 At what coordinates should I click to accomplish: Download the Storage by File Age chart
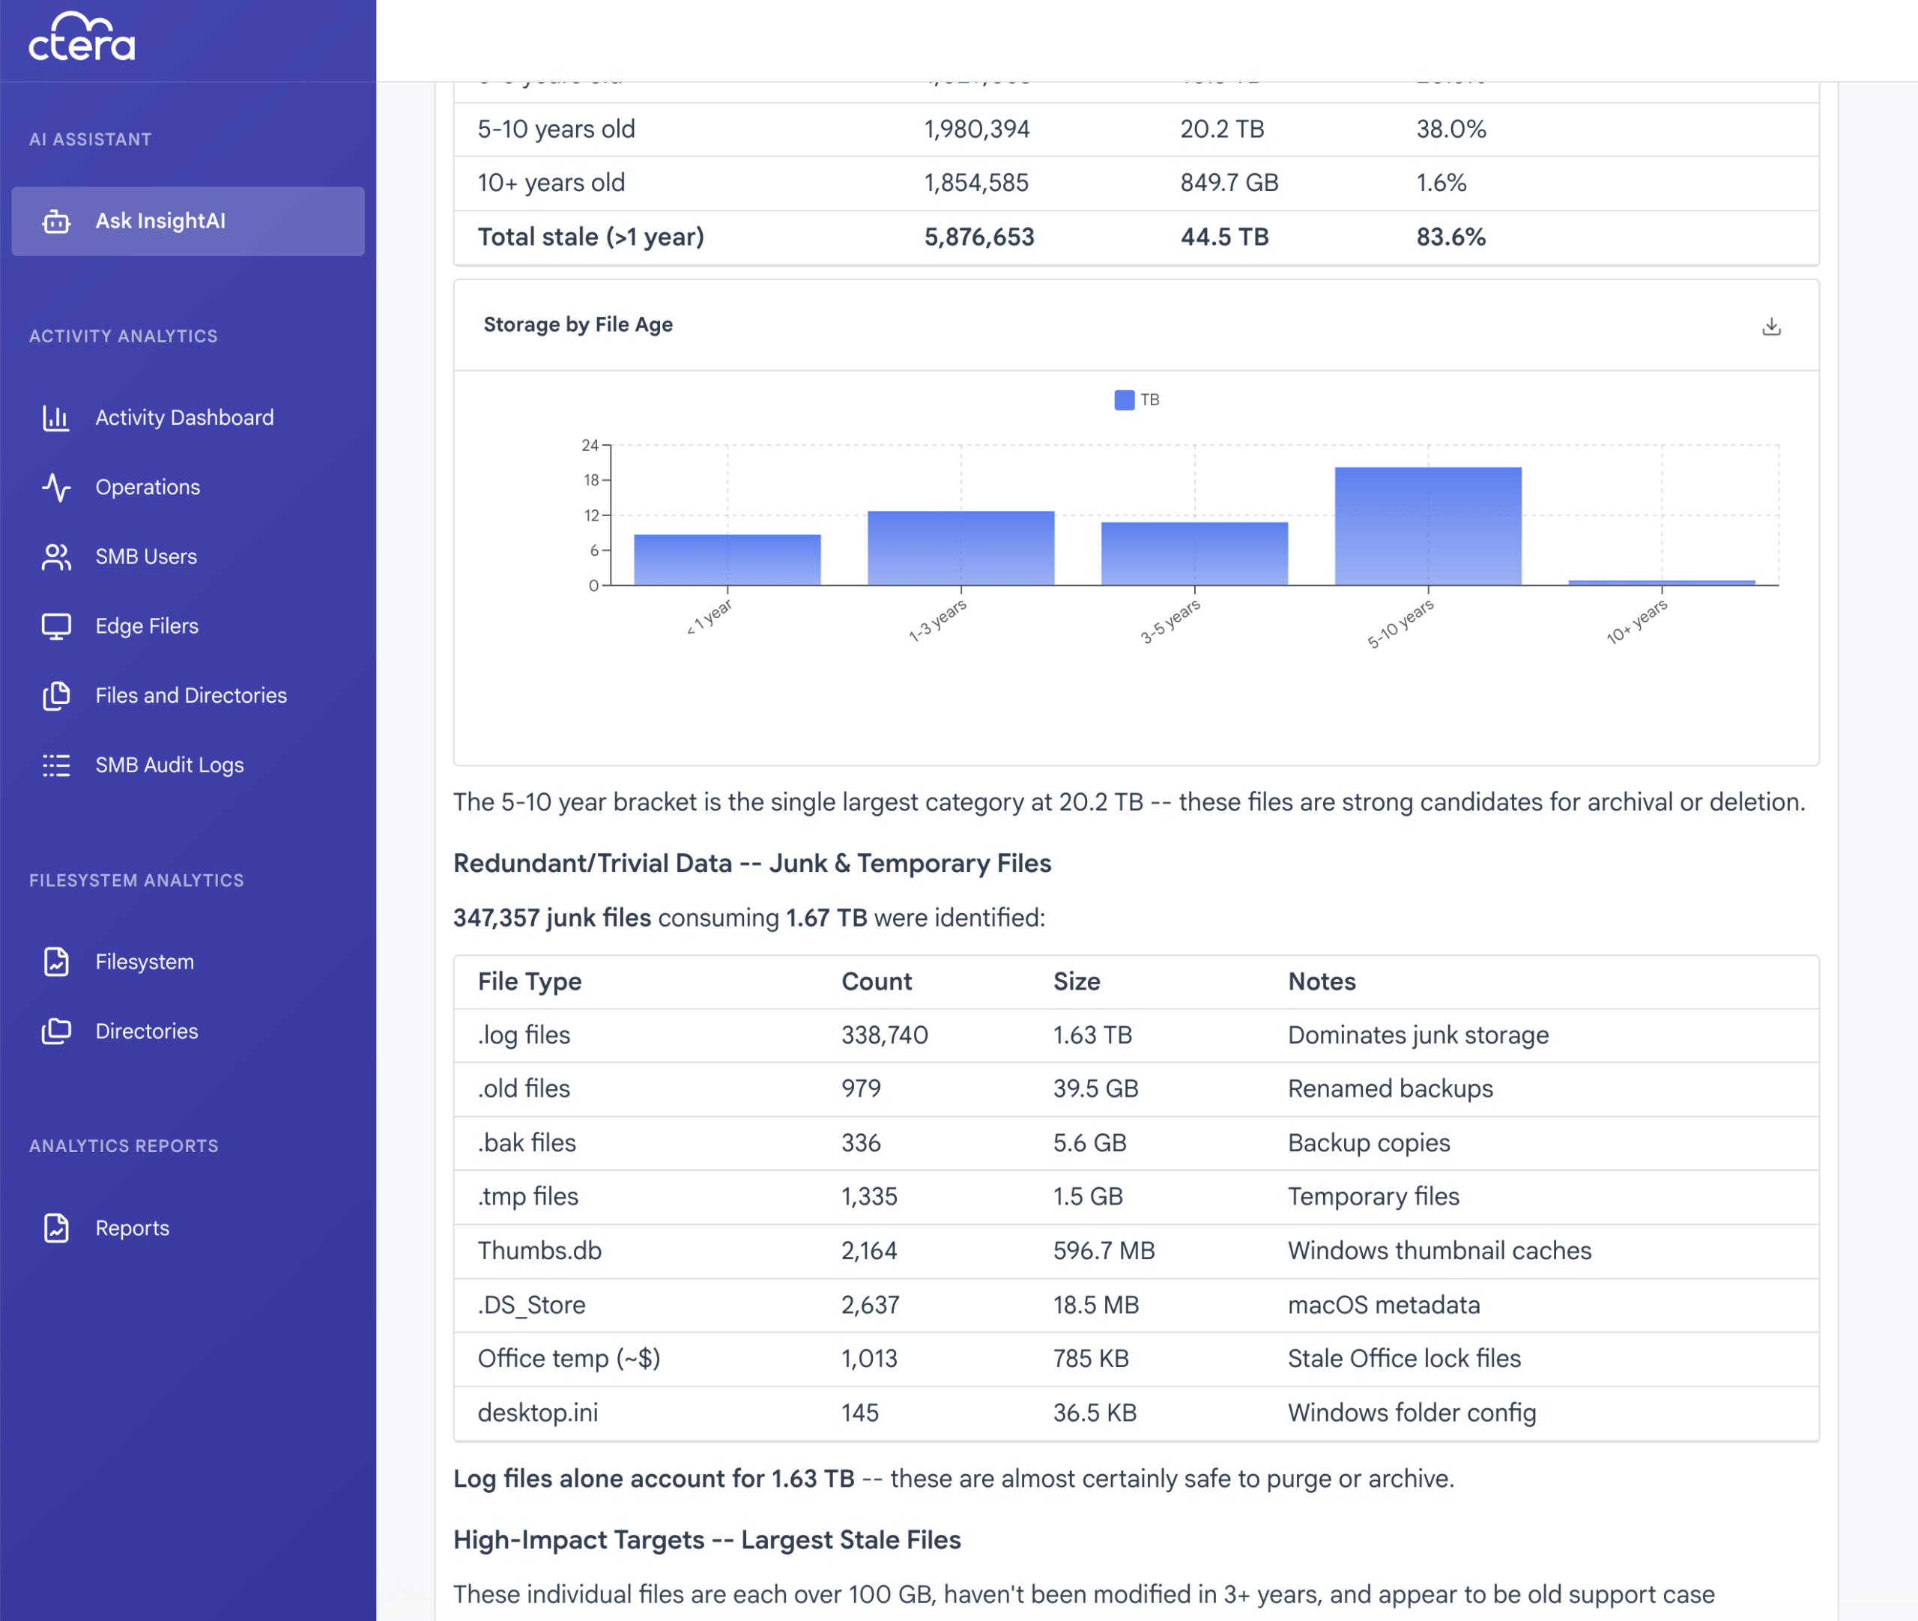[x=1771, y=326]
